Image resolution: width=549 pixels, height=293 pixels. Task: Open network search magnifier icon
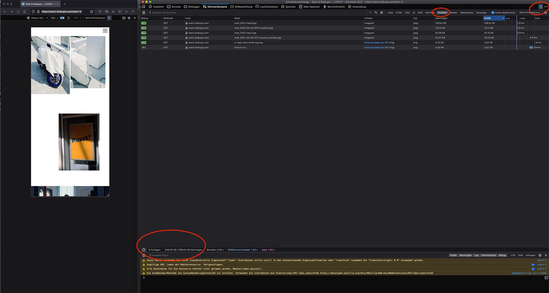376,13
